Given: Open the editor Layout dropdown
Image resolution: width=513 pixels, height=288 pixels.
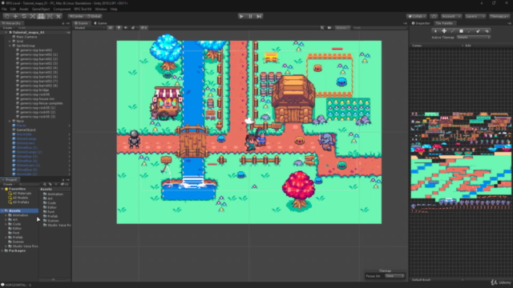Looking at the screenshot, I should (x=499, y=16).
